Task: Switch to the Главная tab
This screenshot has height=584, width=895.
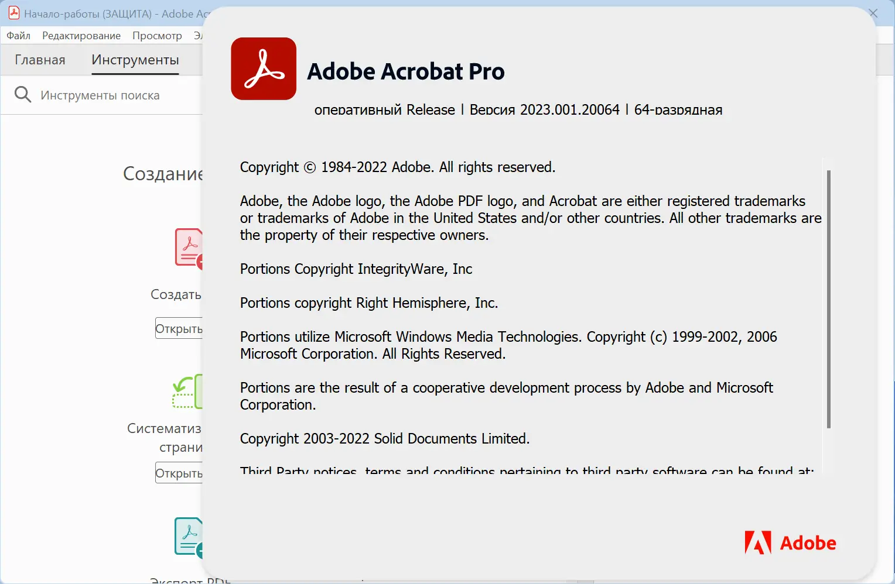Action: [x=40, y=60]
